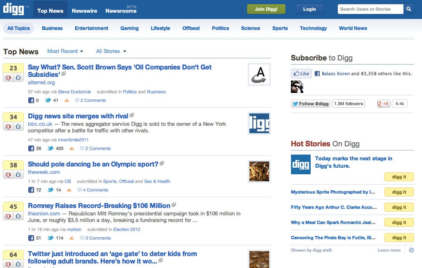Viewport: 422px width, 268px height.
Task: Click Balazs Koren's profile photo
Action: 297,87
